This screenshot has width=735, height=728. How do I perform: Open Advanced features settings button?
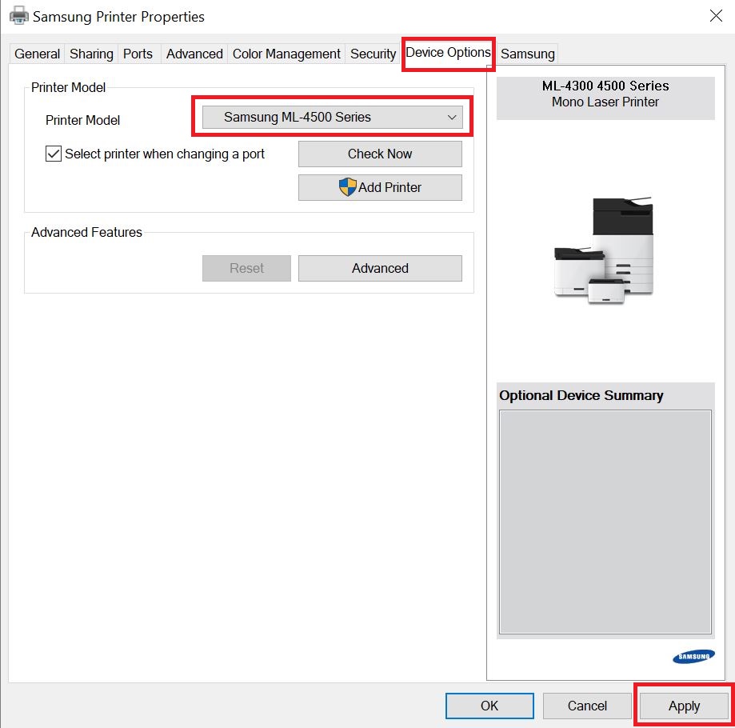[380, 268]
